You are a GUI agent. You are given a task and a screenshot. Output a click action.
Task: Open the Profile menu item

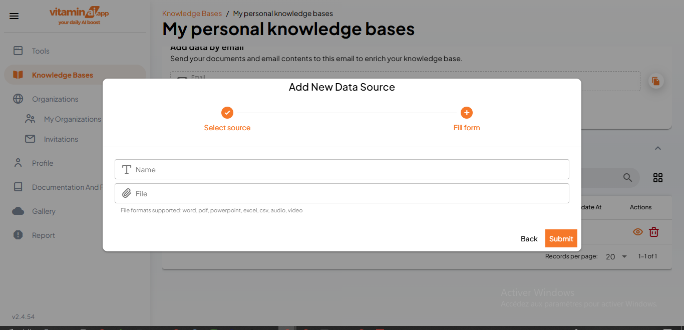point(42,163)
